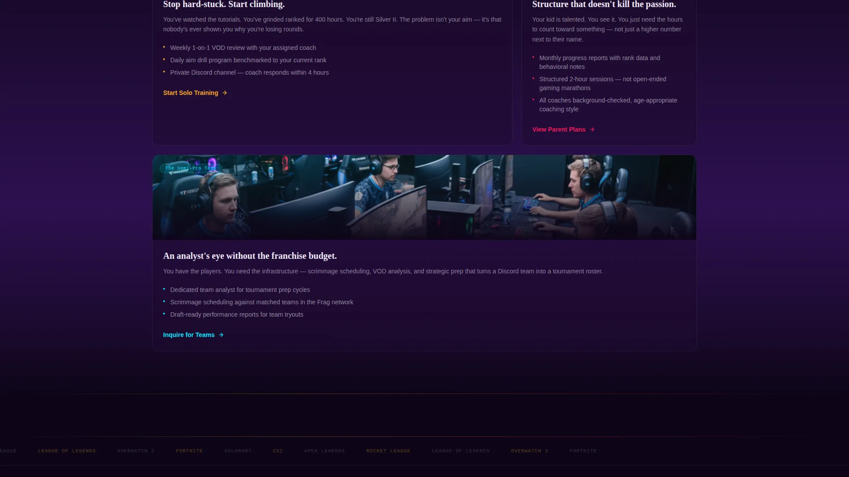Select heading 'Stop hard-stuck. Start climbing.'
849x477 pixels.
(x=224, y=4)
